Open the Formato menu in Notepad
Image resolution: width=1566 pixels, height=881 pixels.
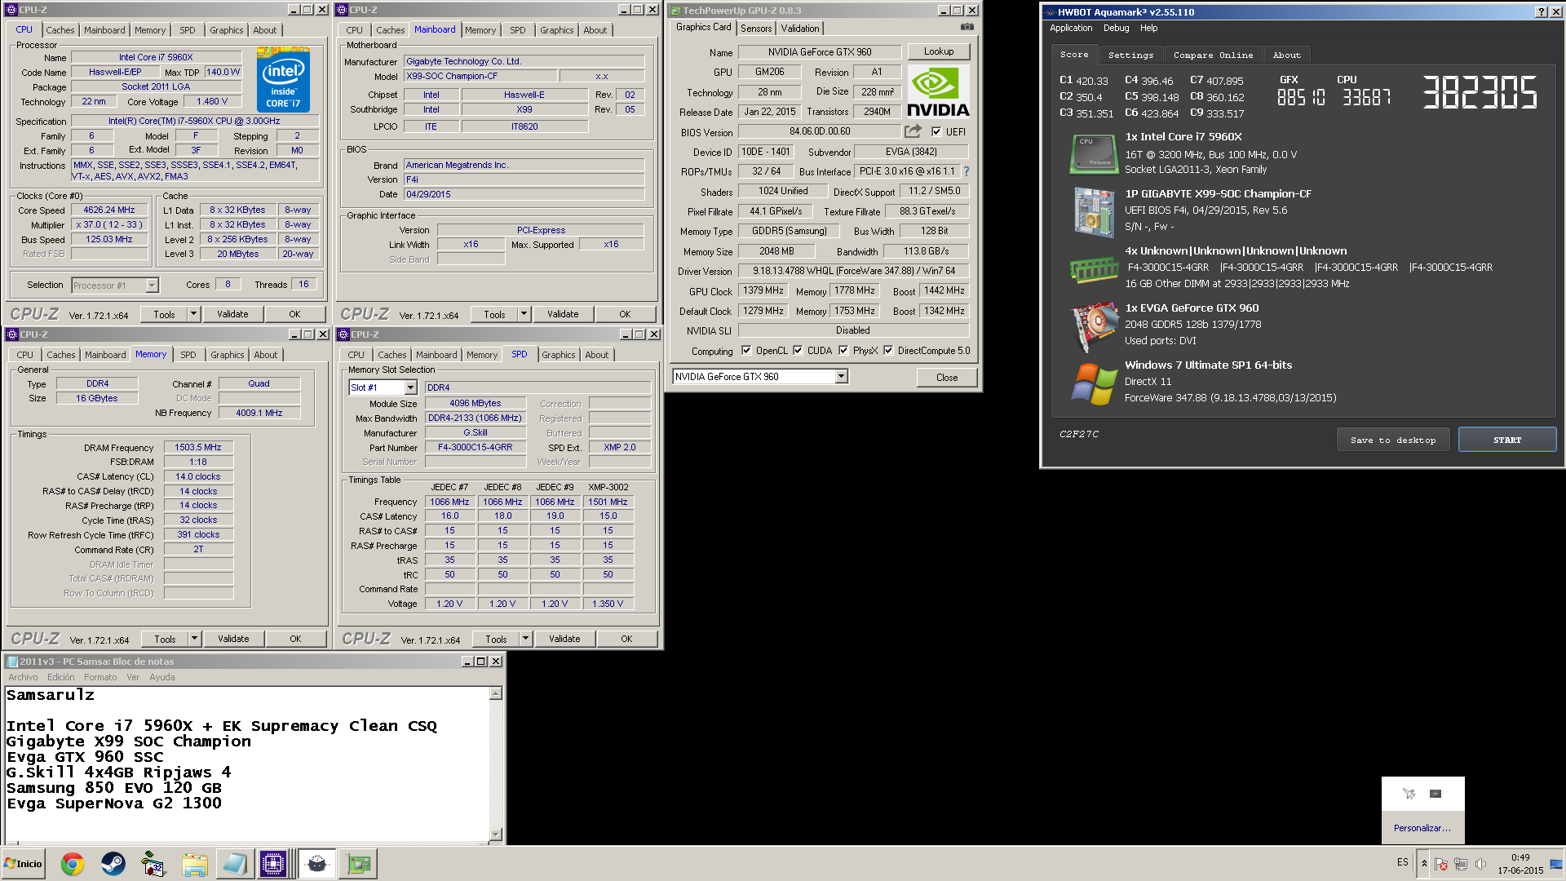coord(100,677)
